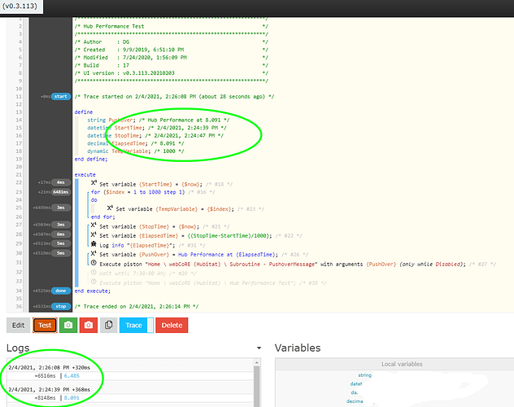Click the Logs panel scrollbar thumb
Viewport: 514px width, 407px height.
tap(257, 387)
